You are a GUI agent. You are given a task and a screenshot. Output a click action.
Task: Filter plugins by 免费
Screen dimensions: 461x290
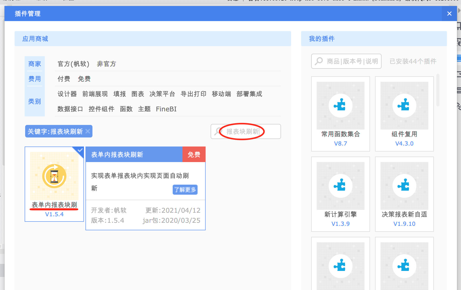84,79
